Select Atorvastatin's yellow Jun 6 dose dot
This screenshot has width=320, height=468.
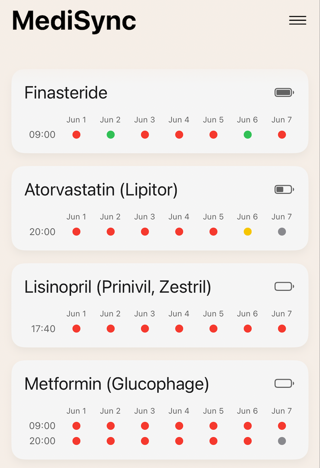[248, 232]
